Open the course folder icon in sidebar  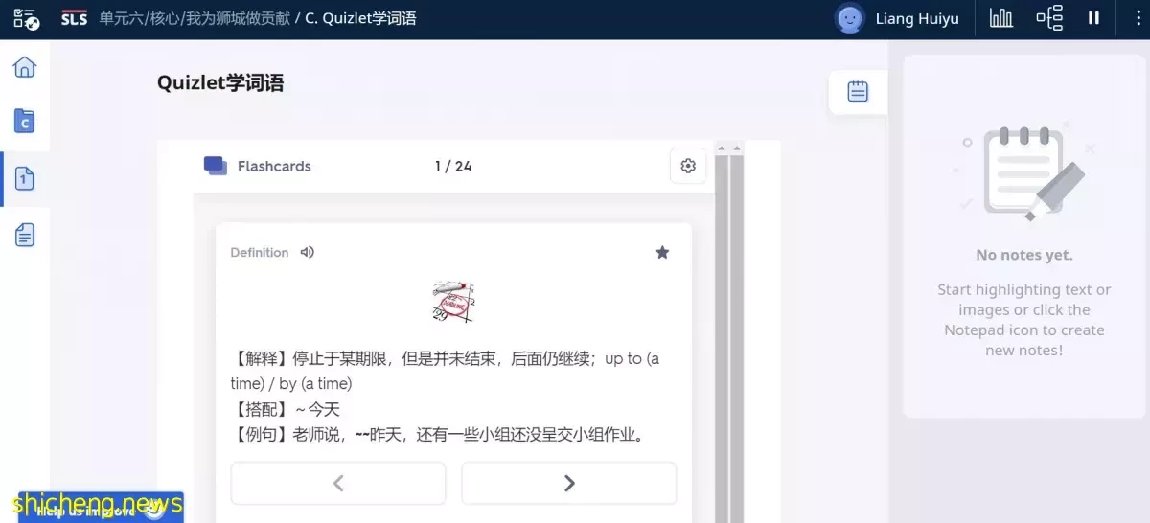tap(25, 122)
